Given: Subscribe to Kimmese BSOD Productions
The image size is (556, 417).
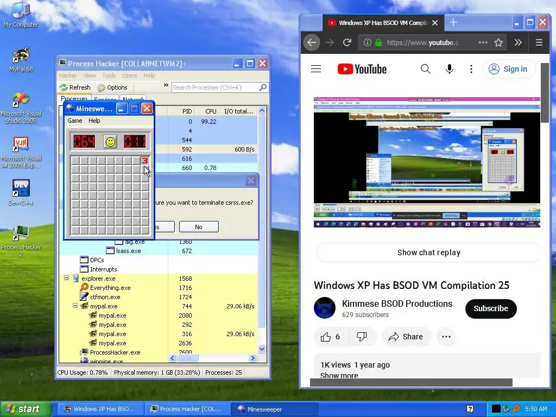Looking at the screenshot, I should coord(491,308).
